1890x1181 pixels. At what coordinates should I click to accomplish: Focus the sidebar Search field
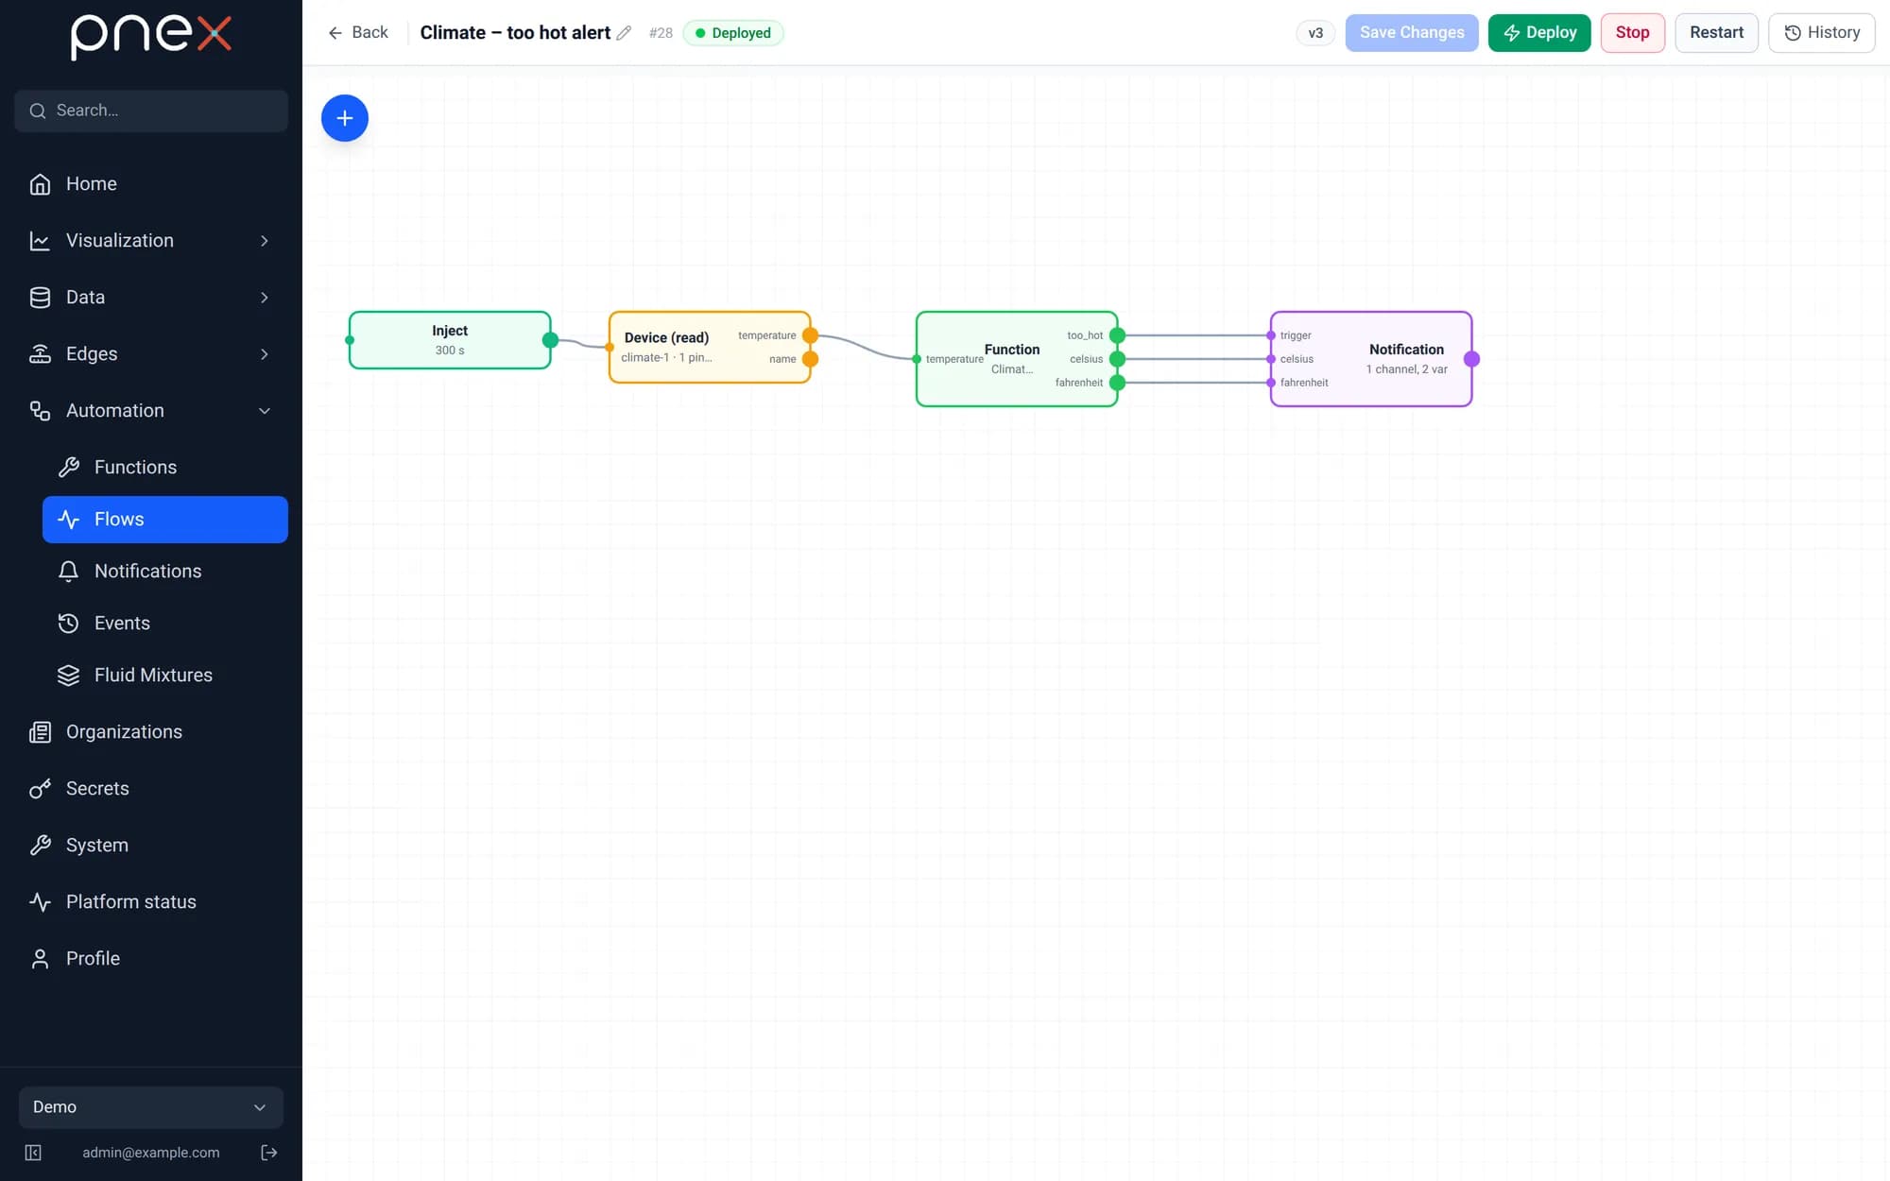[151, 111]
